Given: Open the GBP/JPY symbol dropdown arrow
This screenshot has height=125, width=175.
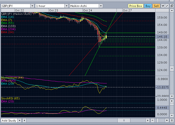Looking at the screenshot, I should pos(32,6).
